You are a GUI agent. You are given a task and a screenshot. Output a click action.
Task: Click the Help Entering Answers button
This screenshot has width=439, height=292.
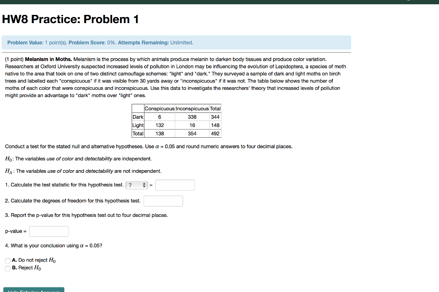[33, 289]
